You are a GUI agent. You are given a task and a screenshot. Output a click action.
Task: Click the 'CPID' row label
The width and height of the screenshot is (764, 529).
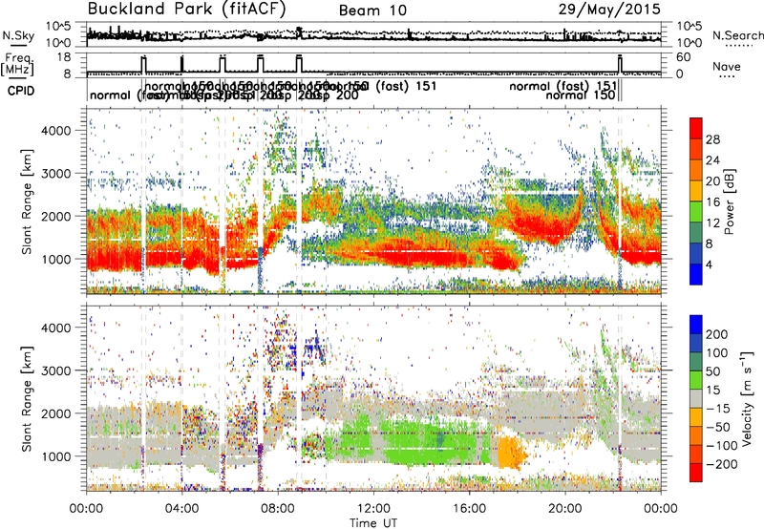[21, 91]
